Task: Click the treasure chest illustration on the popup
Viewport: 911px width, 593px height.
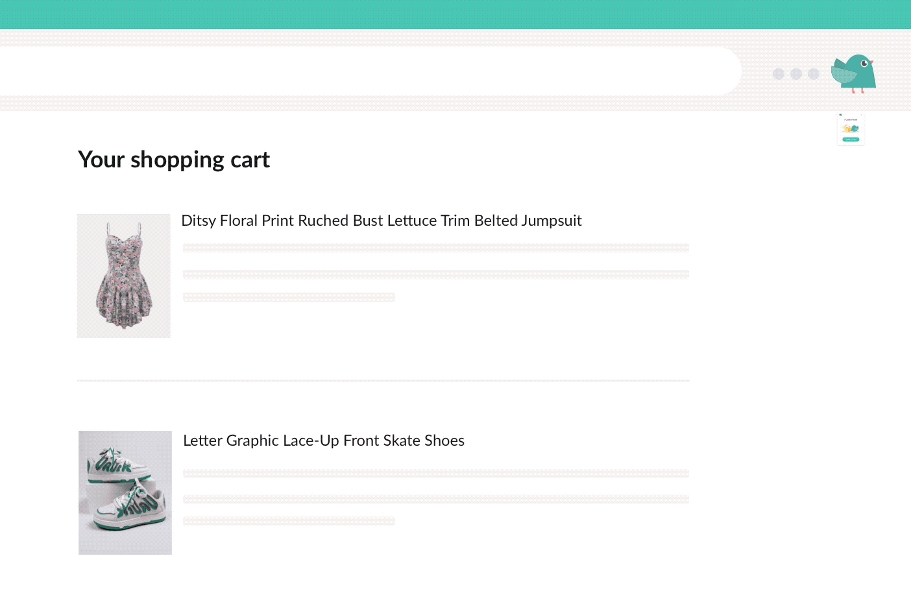Action: [x=851, y=128]
